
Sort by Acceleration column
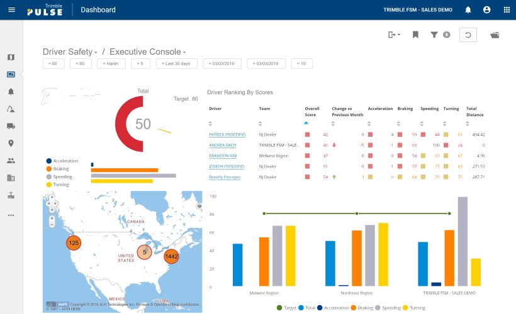coord(369,124)
